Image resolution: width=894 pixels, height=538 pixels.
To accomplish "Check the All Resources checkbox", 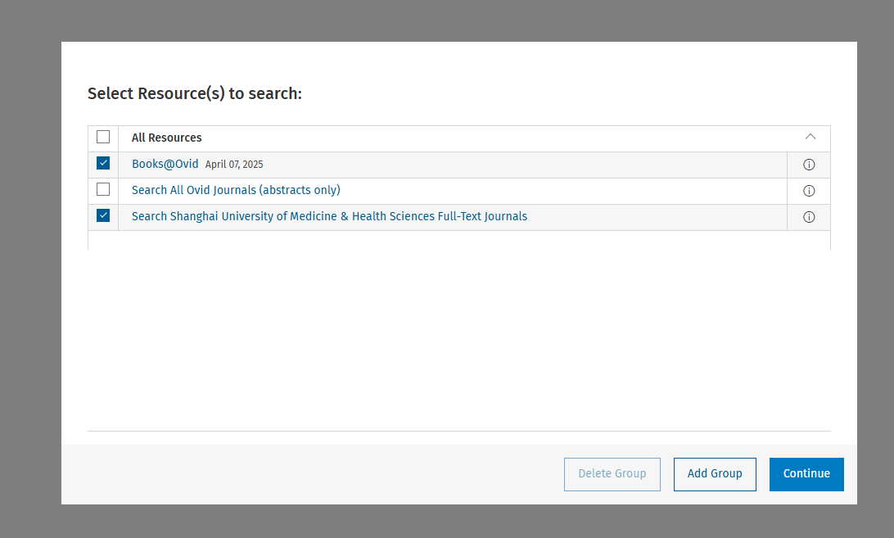I will (x=103, y=138).
